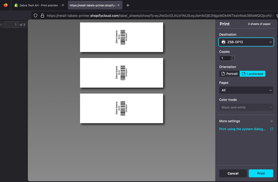
Task: Click the printer icon in Destination
Action: point(223,42)
